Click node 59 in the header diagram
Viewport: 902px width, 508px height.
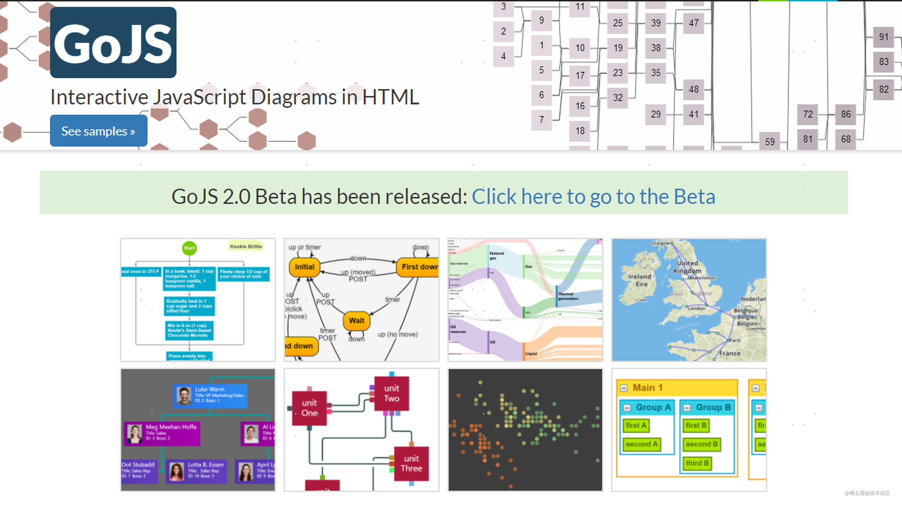(770, 142)
